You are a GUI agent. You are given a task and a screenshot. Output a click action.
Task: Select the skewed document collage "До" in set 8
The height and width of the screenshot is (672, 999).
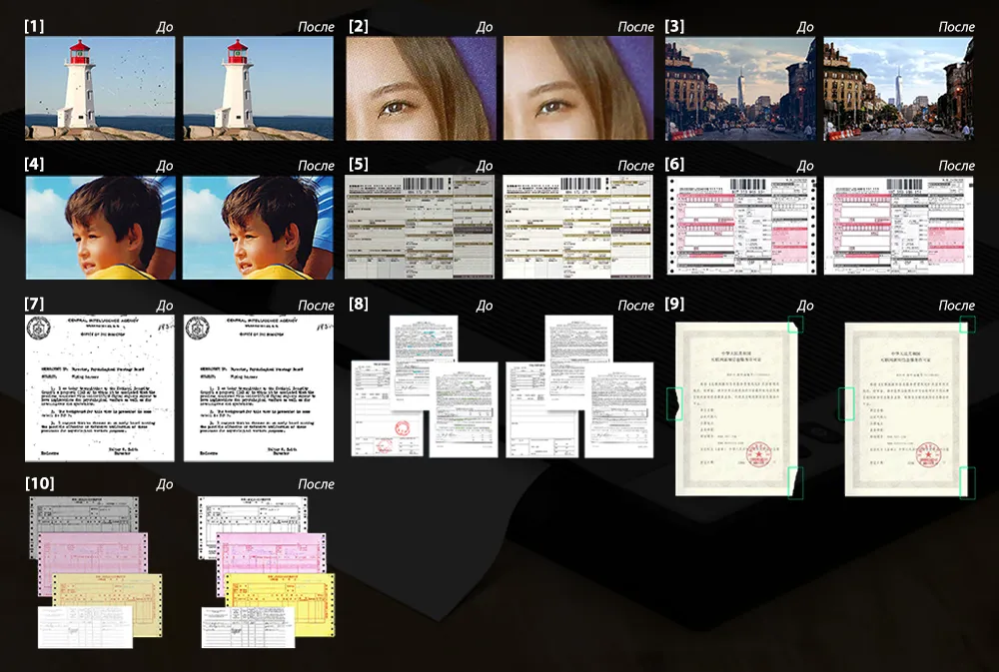pyautogui.click(x=424, y=387)
